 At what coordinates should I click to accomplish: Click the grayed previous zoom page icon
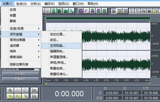click(25, 90)
